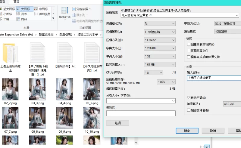Select thumbnail 03_3.png
Screen dimensions: 241x148
coord(37,91)
